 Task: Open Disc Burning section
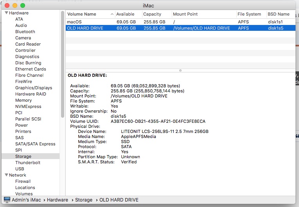[x=28, y=63]
